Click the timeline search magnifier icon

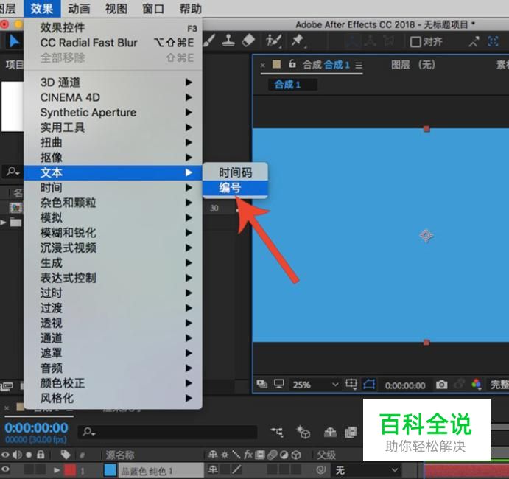[88, 432]
